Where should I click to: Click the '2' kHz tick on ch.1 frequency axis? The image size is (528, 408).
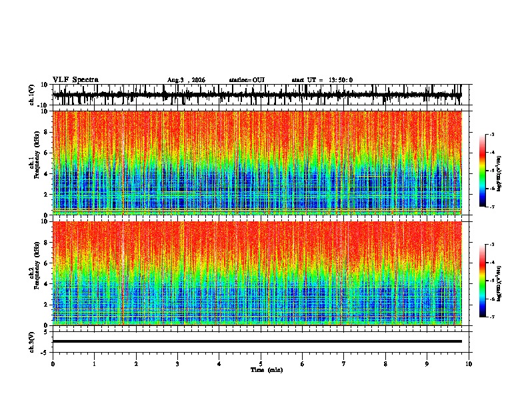[x=46, y=195]
